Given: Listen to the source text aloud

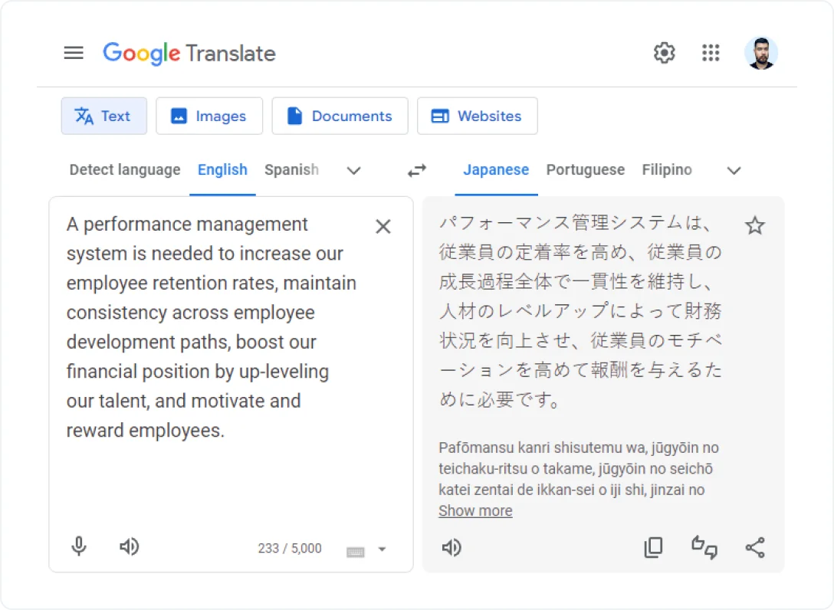Looking at the screenshot, I should [x=129, y=546].
